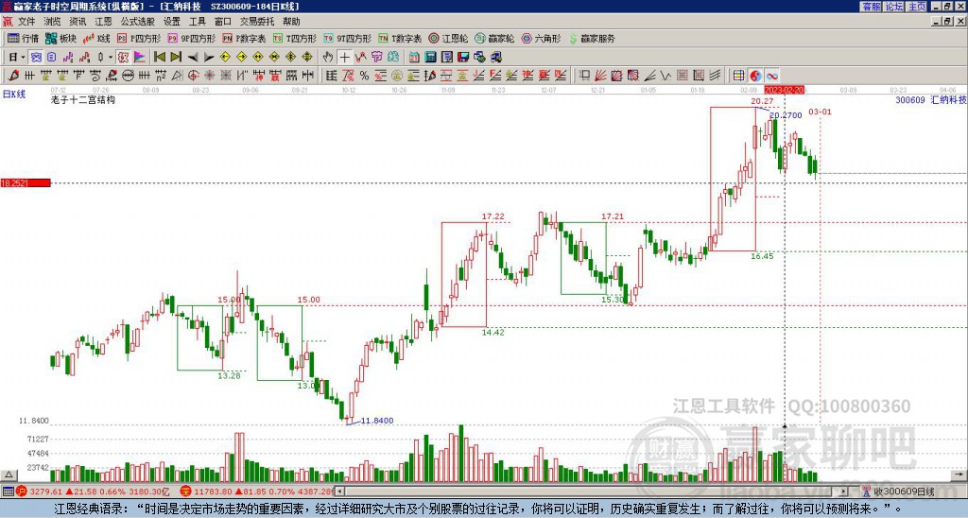Click the red floppy save icon
968x518 pixels.
(x=463, y=58)
